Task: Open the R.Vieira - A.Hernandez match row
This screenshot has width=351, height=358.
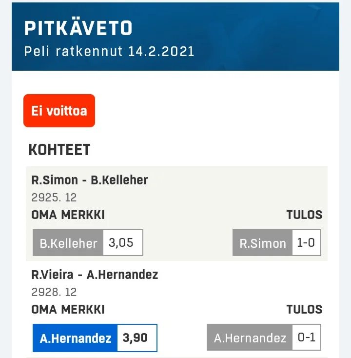Action: (x=95, y=275)
